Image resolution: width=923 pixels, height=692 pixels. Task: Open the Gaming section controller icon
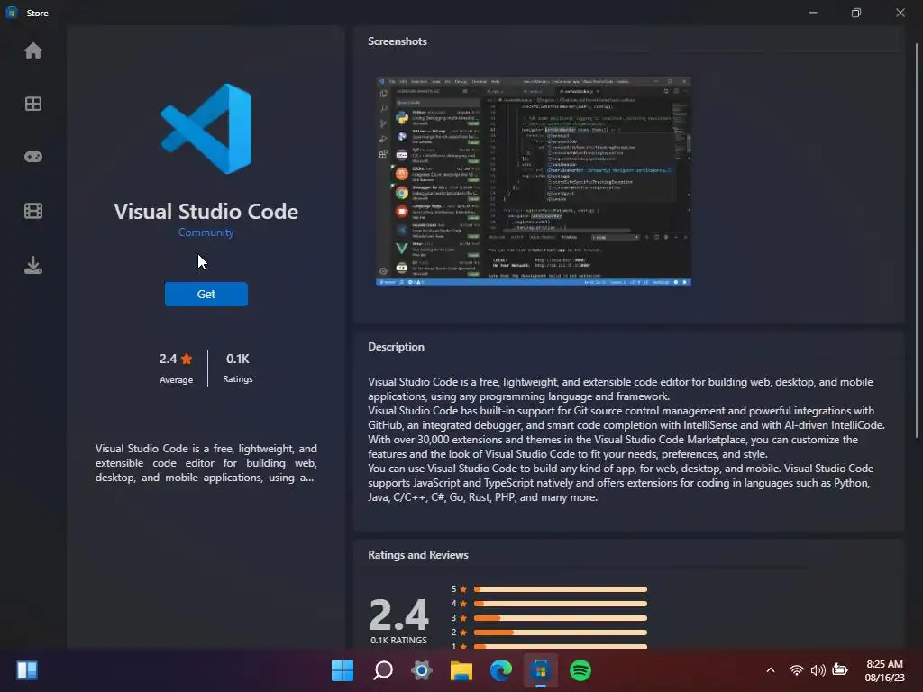tap(33, 157)
